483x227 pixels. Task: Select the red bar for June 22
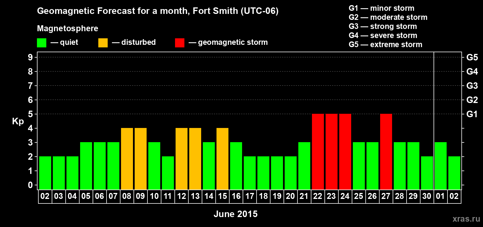click(318, 152)
